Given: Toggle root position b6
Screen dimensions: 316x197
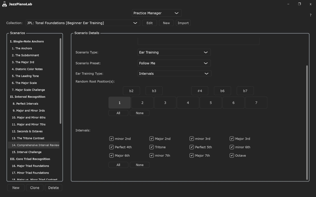Looking at the screenshot, I should 222,91.
